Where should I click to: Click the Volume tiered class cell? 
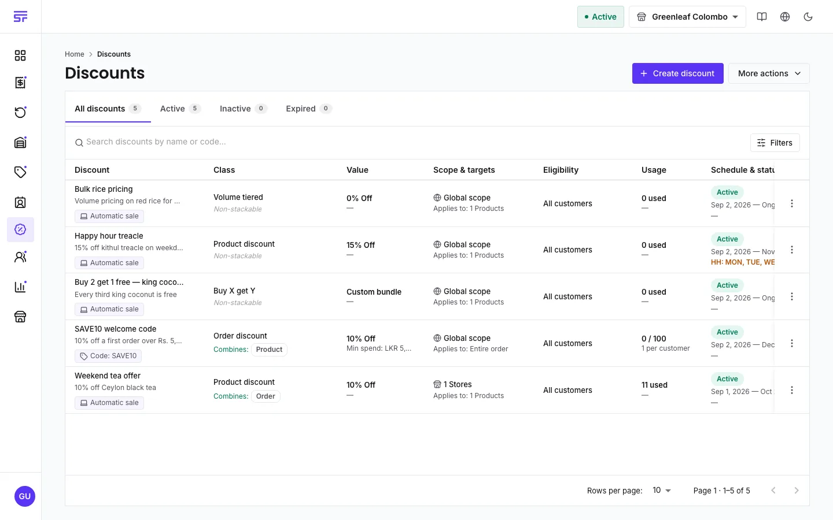click(x=238, y=197)
